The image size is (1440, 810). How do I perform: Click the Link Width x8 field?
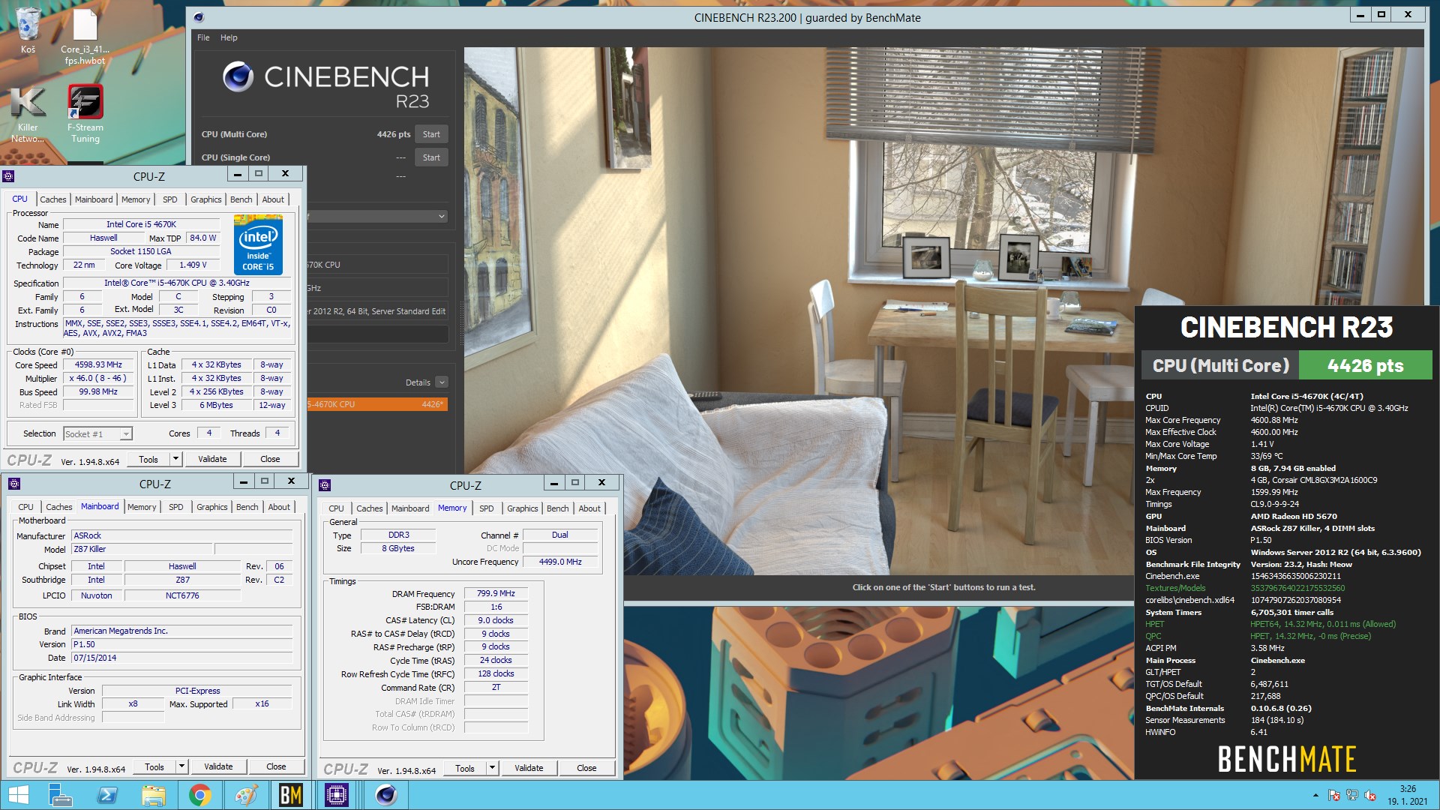point(133,703)
